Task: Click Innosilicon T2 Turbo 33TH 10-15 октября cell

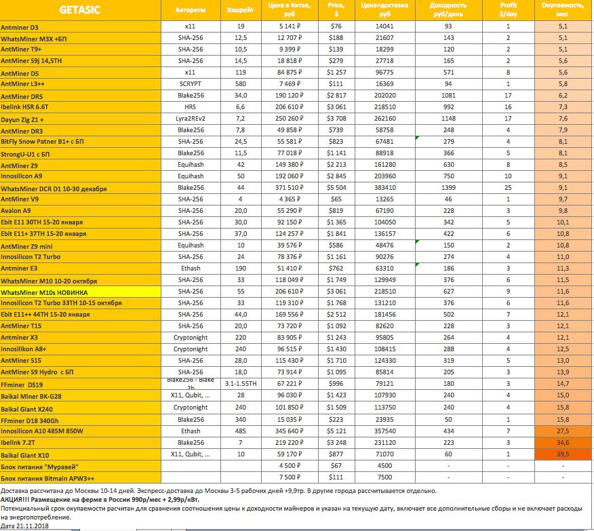Action: click(x=80, y=303)
